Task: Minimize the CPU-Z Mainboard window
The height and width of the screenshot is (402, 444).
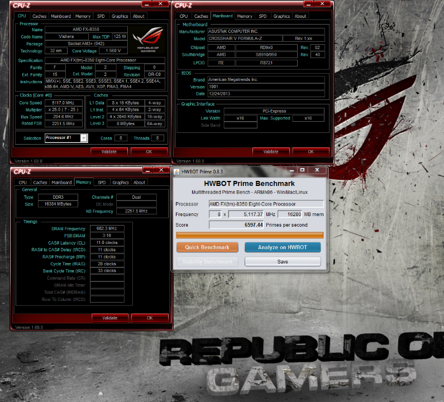Action: click(x=308, y=4)
